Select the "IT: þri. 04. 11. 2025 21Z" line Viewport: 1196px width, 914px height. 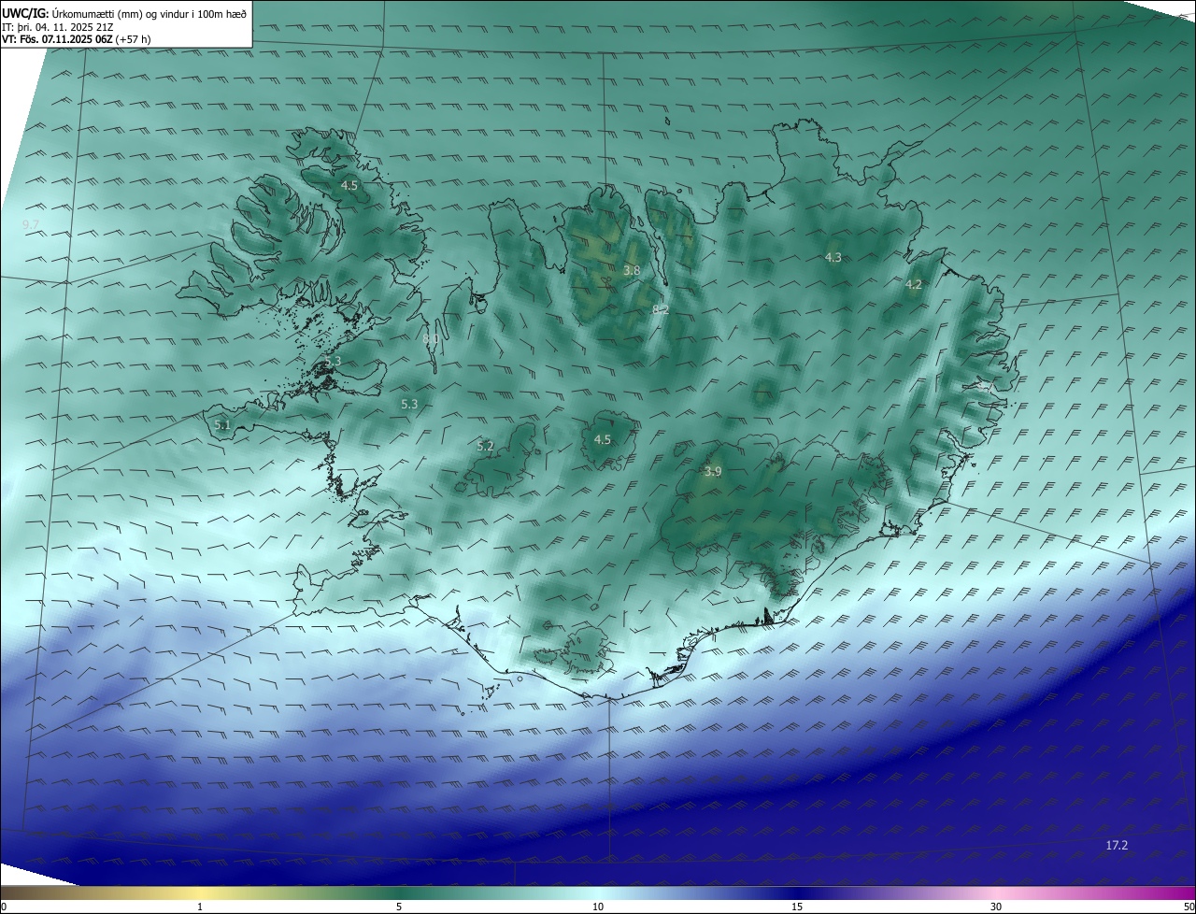(x=58, y=27)
